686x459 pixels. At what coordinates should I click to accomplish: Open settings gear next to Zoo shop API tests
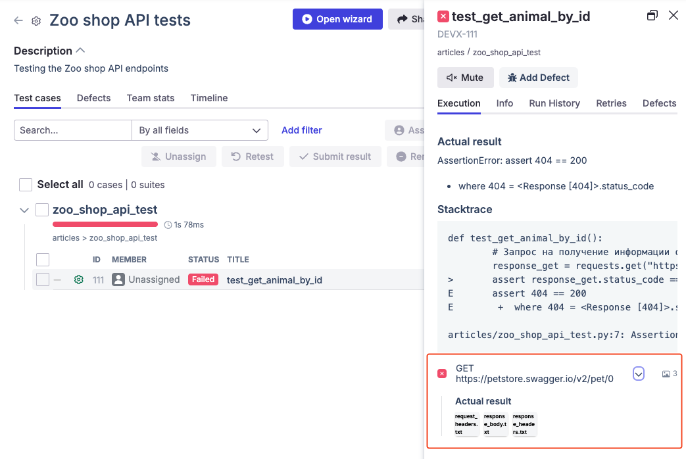36,21
